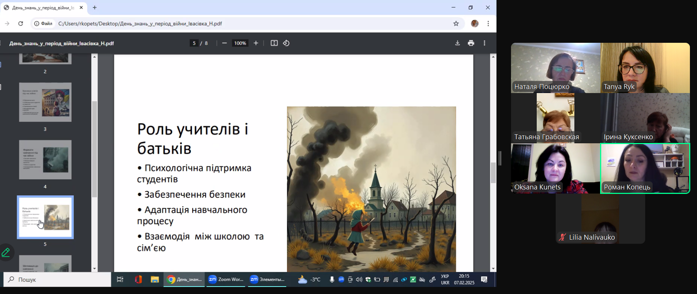The width and height of the screenshot is (697, 294).
Task: Open Chrome profile avatar
Action: click(x=474, y=23)
